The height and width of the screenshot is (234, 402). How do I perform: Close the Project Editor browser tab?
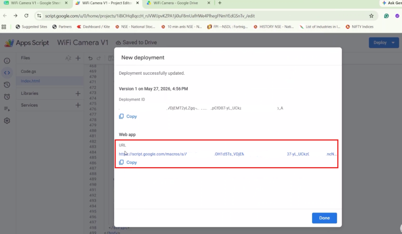click(x=137, y=3)
